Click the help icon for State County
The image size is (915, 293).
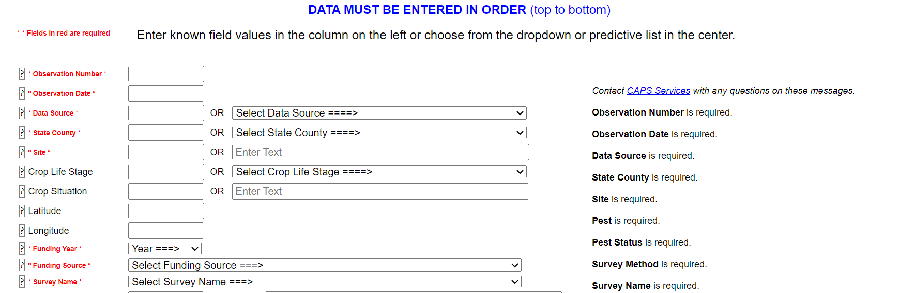22,133
